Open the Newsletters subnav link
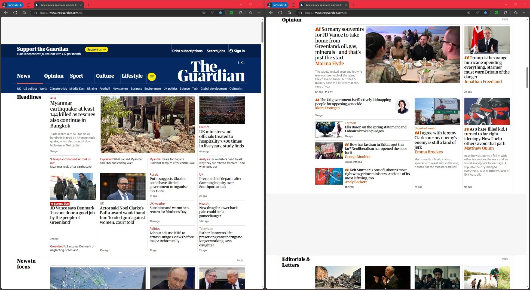This screenshot has height=290, width=530. click(x=120, y=88)
